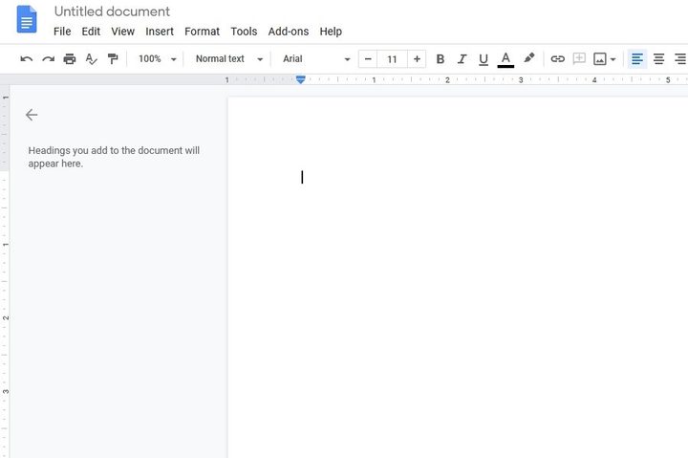Toggle Italic formatting
This screenshot has height=458, width=688.
point(462,59)
